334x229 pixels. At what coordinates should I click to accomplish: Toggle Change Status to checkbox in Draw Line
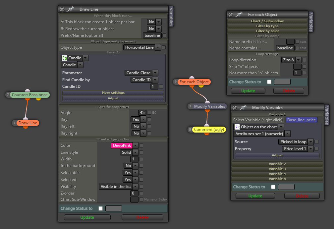(100, 208)
